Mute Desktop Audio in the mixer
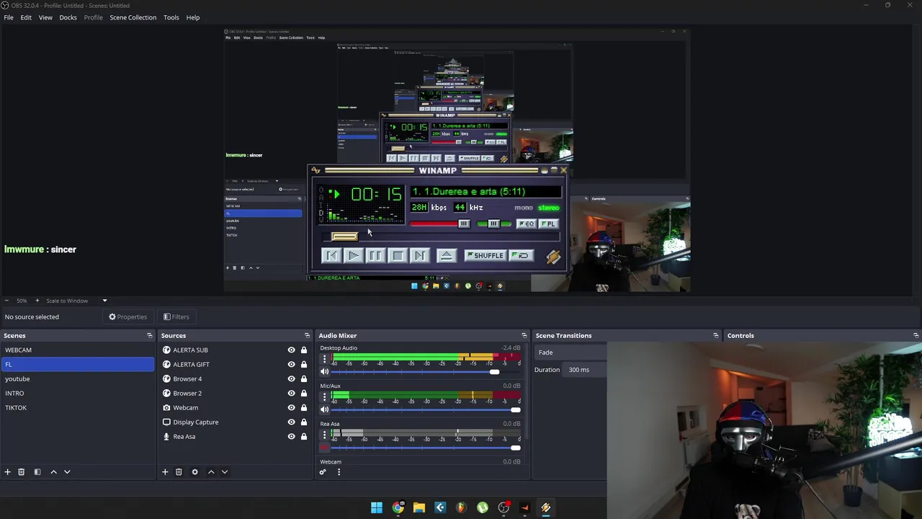 tap(324, 372)
